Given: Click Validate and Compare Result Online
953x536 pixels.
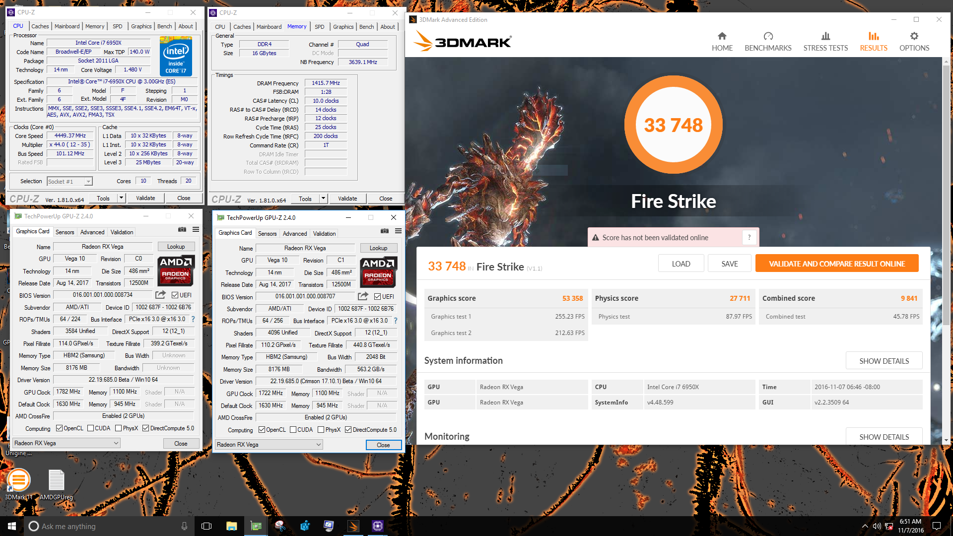Looking at the screenshot, I should [837, 264].
